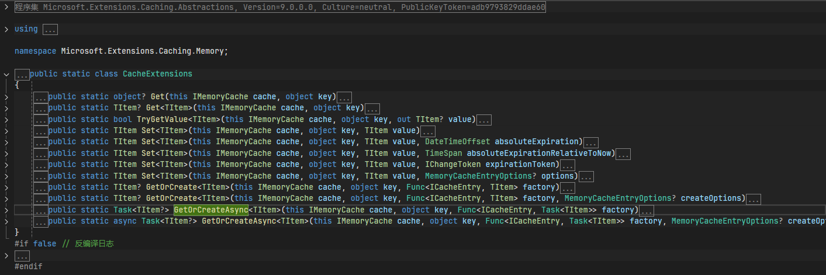Click the class keyword
826x275 pixels.
pyautogui.click(x=106, y=74)
